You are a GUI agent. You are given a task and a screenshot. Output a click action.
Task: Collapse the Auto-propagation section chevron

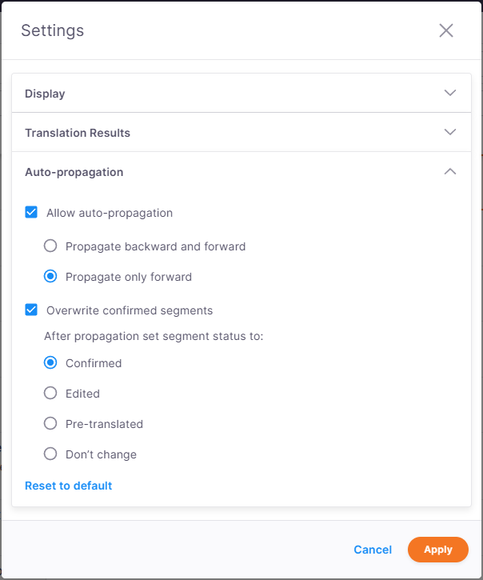(x=450, y=171)
